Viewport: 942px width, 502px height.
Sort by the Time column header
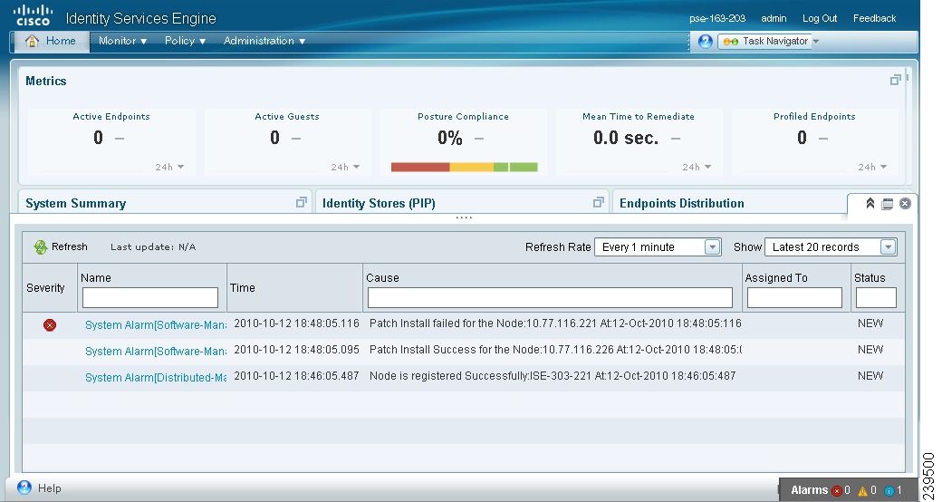click(x=243, y=288)
